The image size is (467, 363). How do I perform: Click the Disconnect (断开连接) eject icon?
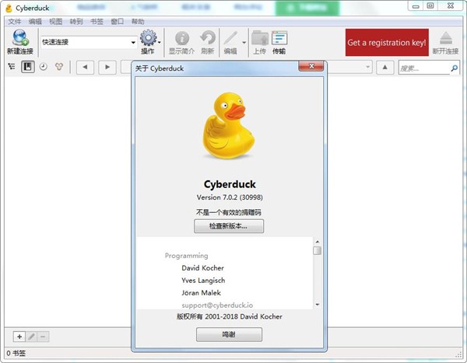pyautogui.click(x=445, y=38)
